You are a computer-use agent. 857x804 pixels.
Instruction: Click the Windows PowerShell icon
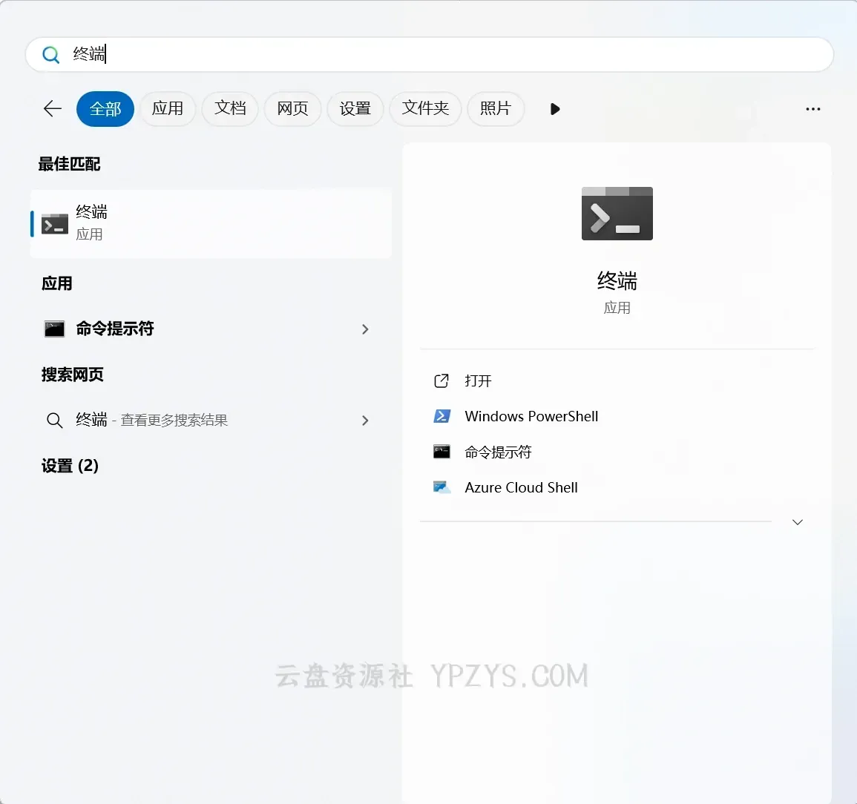(x=441, y=416)
